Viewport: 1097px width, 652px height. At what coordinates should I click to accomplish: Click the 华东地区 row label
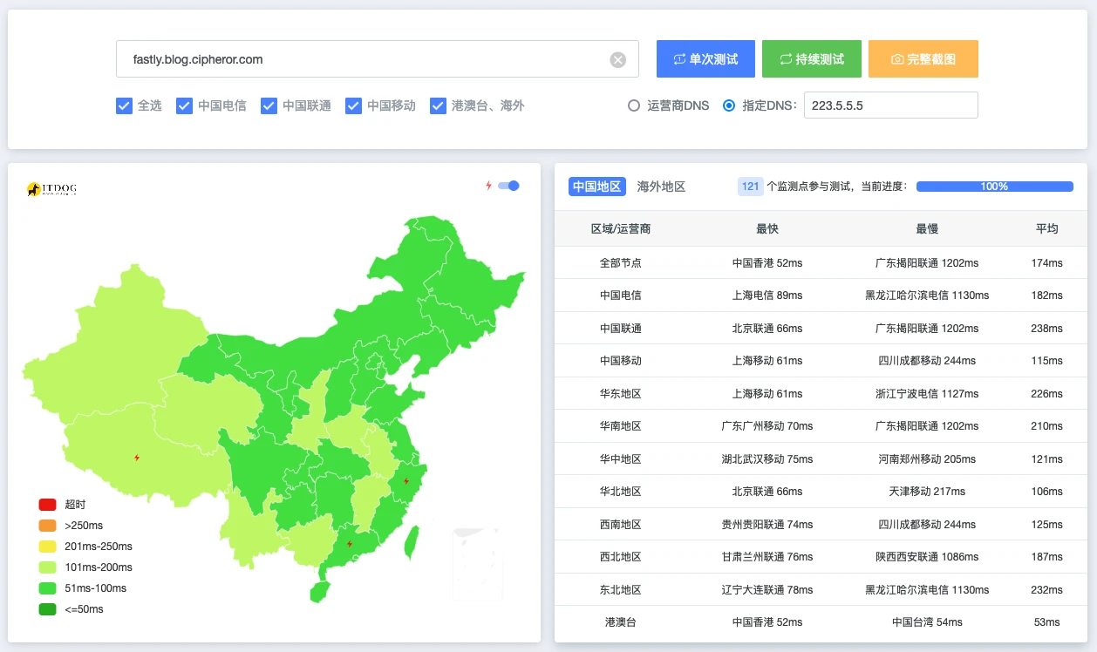[621, 394]
